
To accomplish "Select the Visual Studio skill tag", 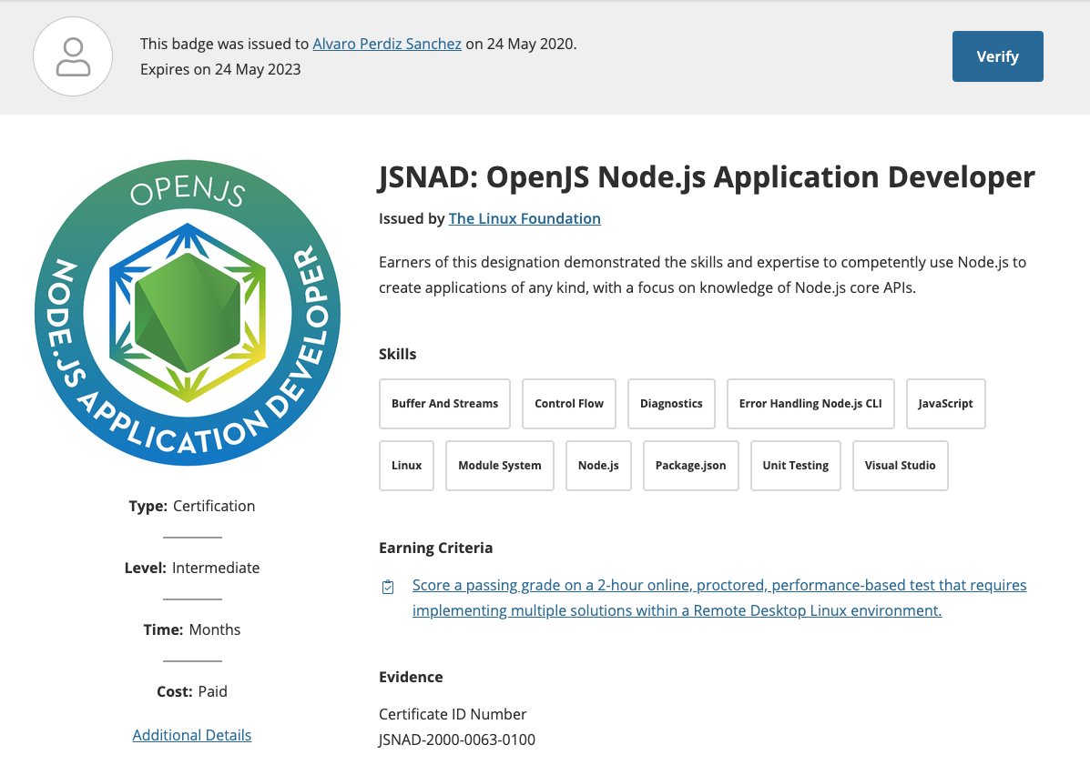I will click(900, 465).
